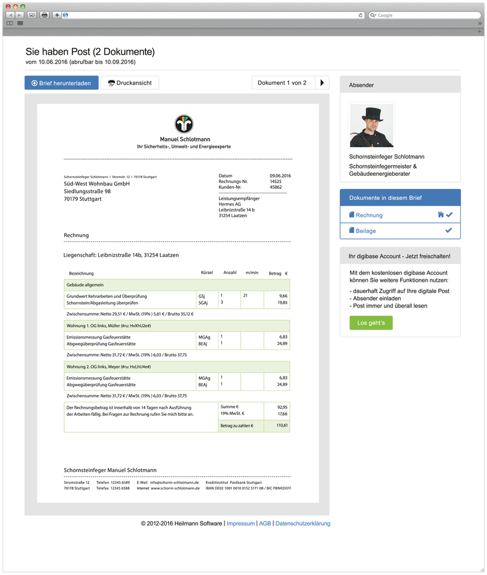The image size is (487, 575).
Task: Click the Ihr digibase Account panel header
Action: tap(400, 256)
